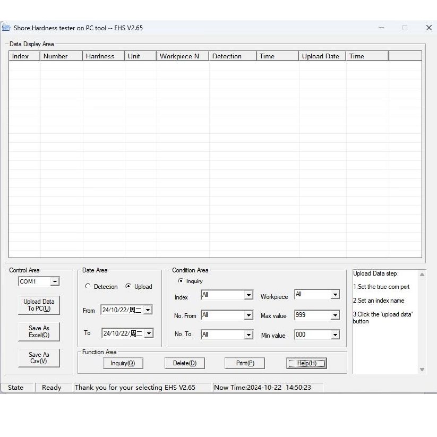Expand the No. From combo box
The width and height of the screenshot is (437, 437).
click(249, 315)
